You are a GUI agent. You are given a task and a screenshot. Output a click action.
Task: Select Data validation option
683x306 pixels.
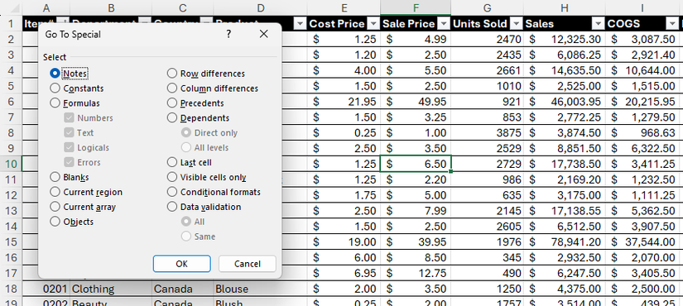click(x=172, y=207)
